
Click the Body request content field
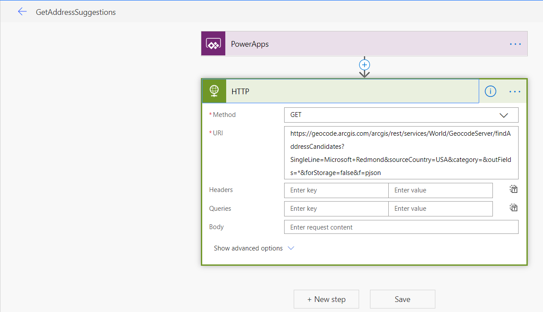401,227
